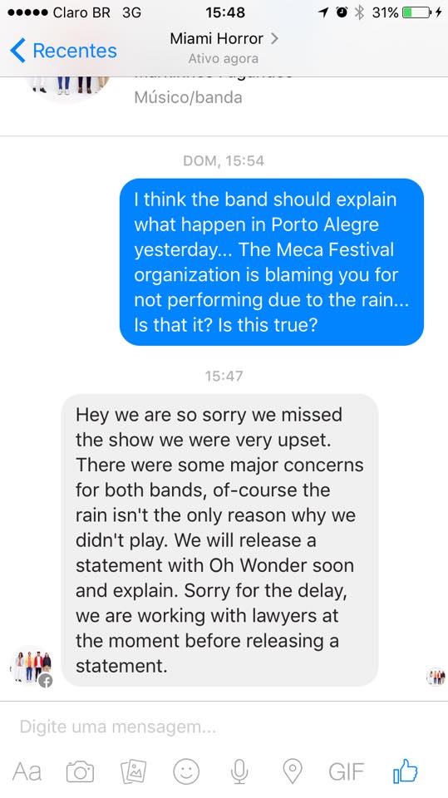The image size is (448, 798).
Task: Send a thumbs-up like
Action: [406, 771]
